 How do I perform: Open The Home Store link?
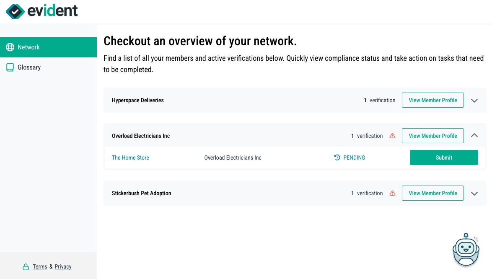[130, 158]
